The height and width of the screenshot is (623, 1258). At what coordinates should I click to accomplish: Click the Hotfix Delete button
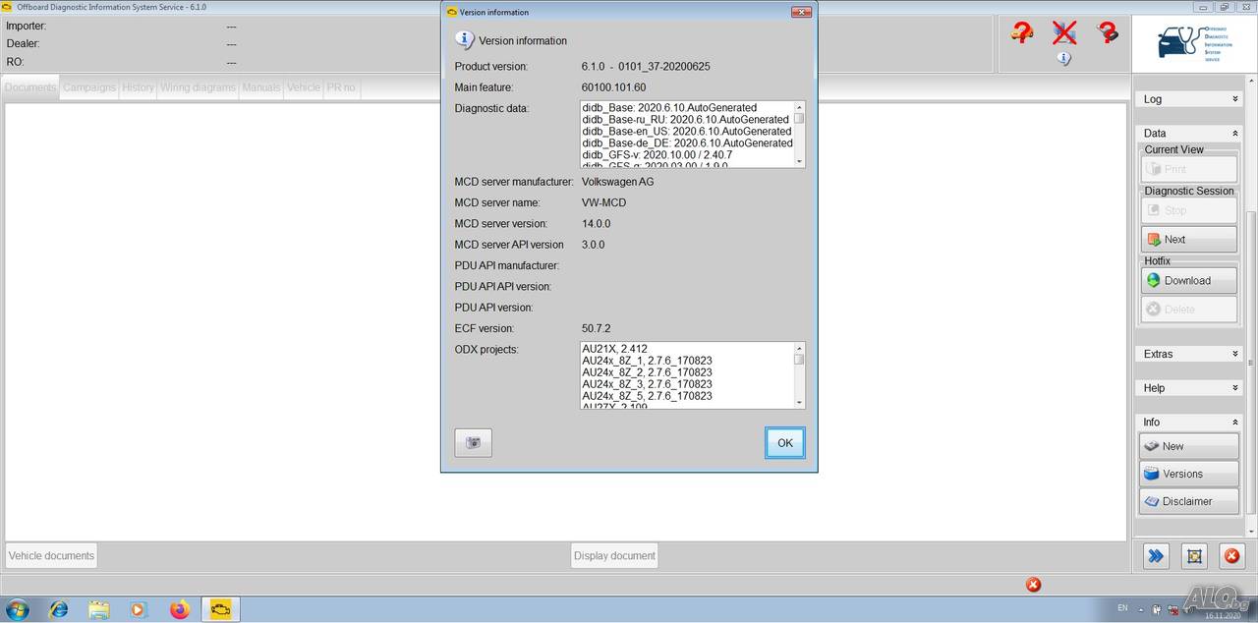(1189, 309)
